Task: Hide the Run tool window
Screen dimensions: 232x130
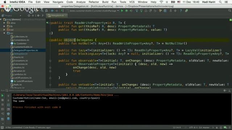Action: pyautogui.click(x=229, y=91)
